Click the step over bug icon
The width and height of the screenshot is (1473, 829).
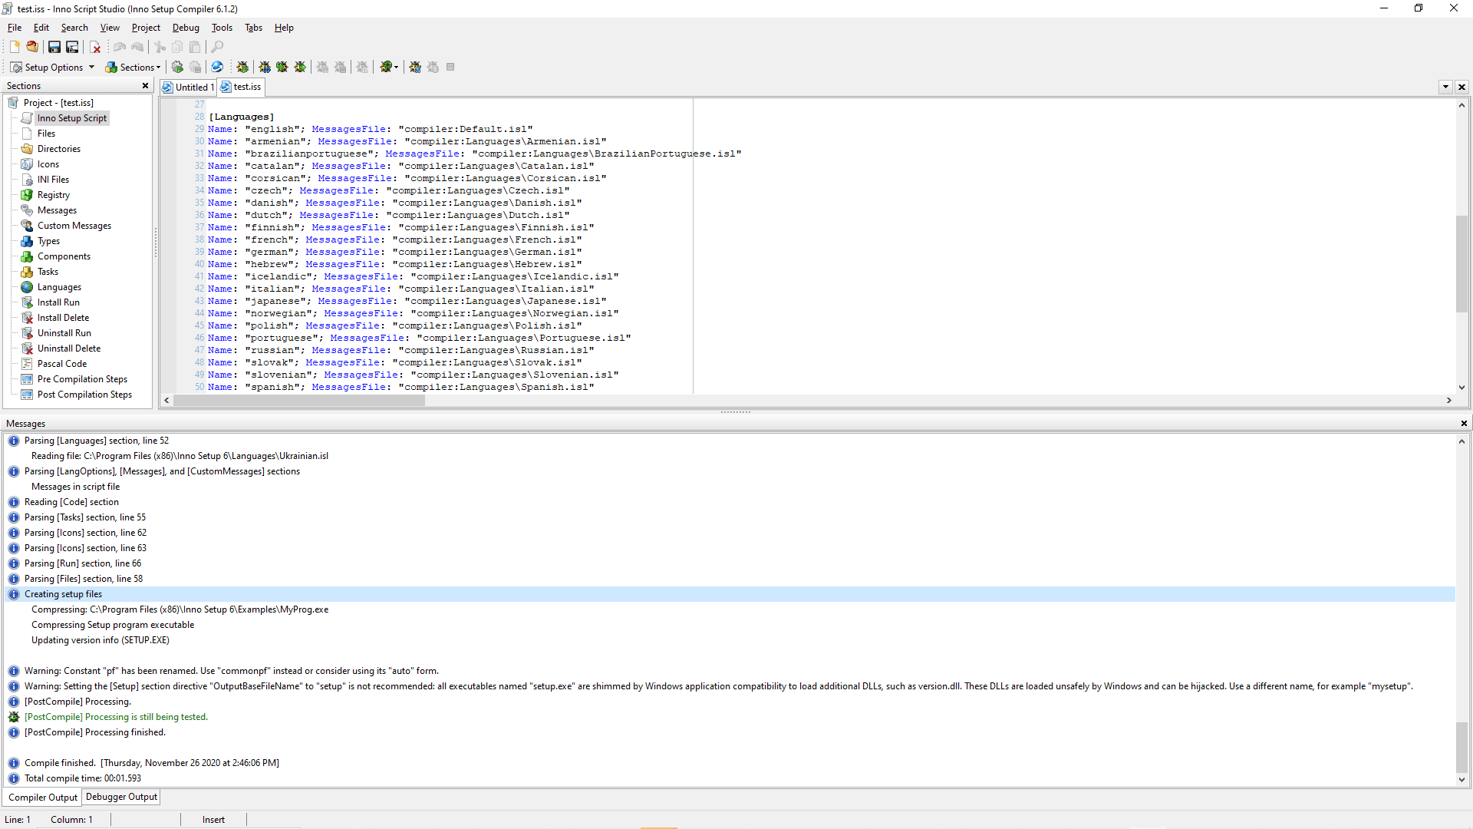click(300, 67)
